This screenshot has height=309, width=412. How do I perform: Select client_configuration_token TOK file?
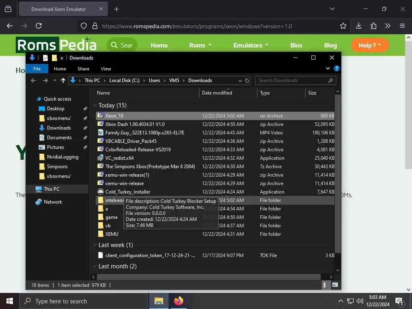pos(215,255)
